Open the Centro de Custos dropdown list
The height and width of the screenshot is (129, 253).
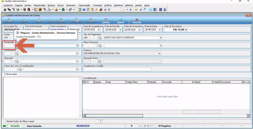(77, 69)
